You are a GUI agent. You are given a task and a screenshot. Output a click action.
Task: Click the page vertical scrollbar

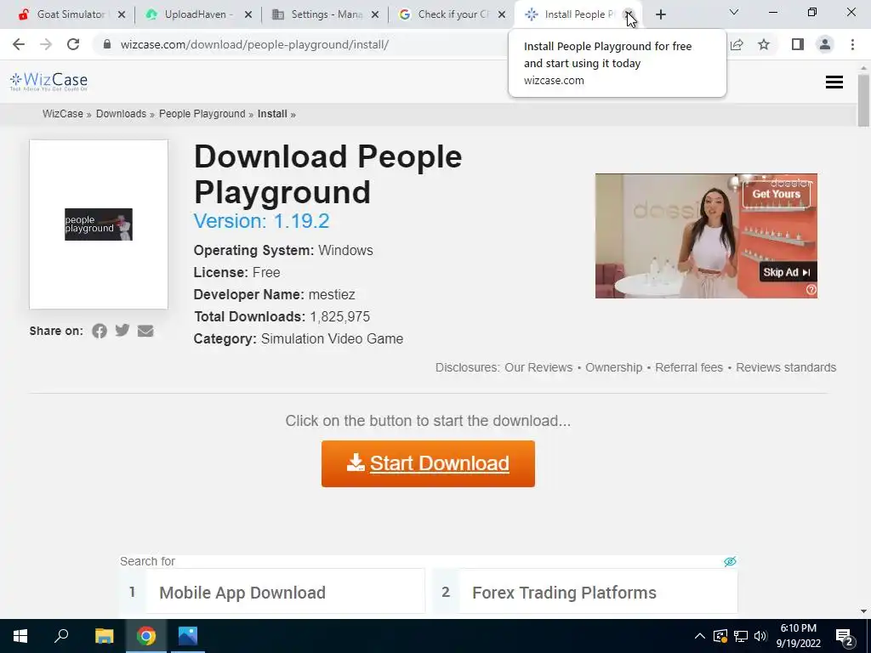click(863, 100)
